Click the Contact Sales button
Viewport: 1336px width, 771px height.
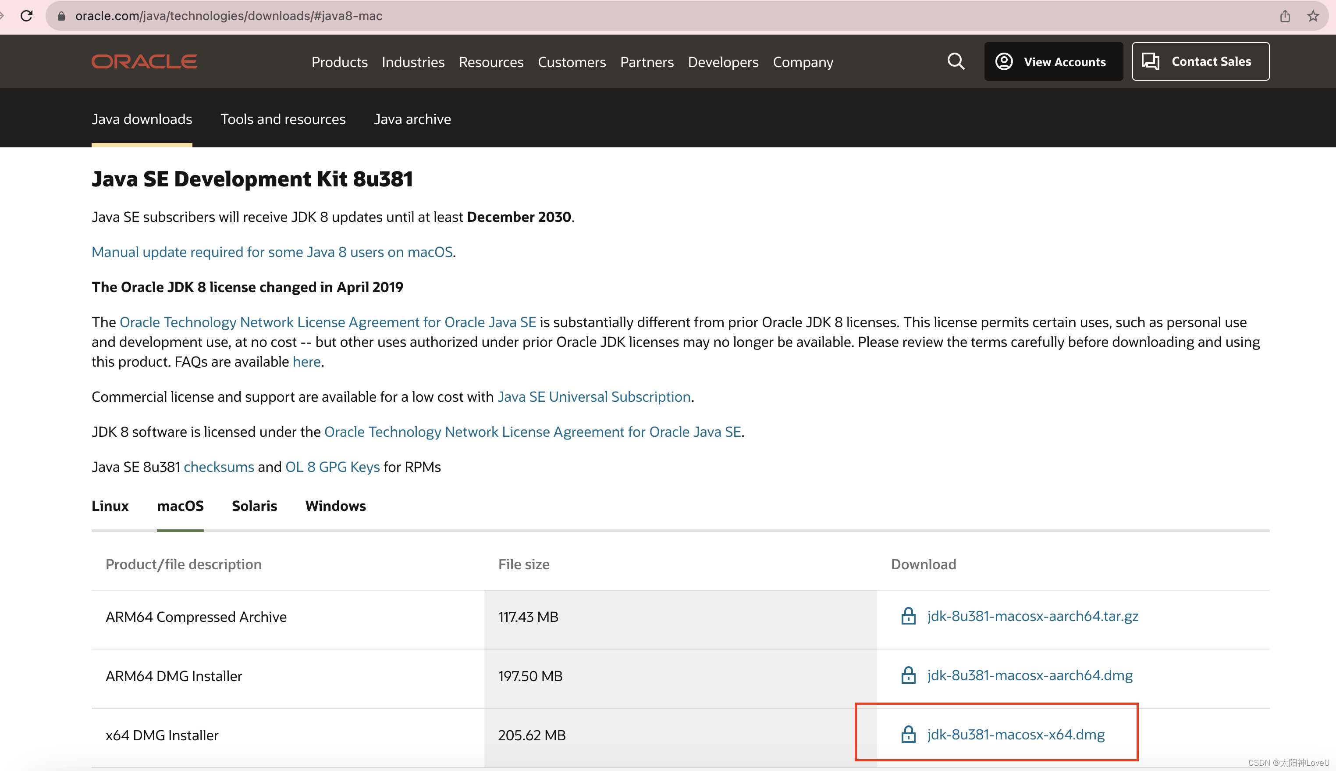(x=1201, y=61)
